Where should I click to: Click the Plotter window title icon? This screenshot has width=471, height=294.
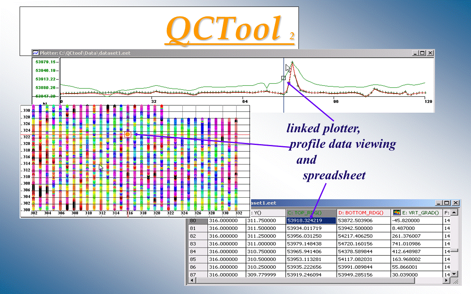tap(36, 53)
